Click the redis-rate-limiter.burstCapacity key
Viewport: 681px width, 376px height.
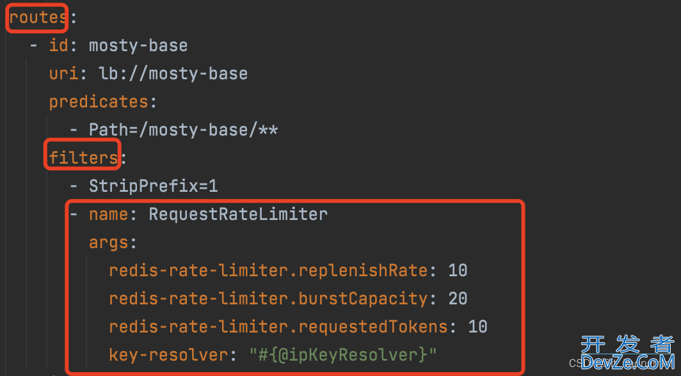(268, 299)
